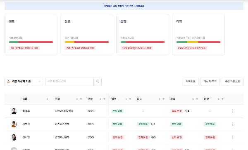Image resolution: width=248 pixels, height=150 pixels.
Task: Sort the table by 조직 column
Action: pos(77,99)
